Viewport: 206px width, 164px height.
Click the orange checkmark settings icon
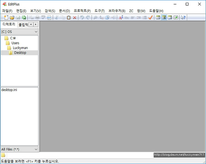pos(151,18)
